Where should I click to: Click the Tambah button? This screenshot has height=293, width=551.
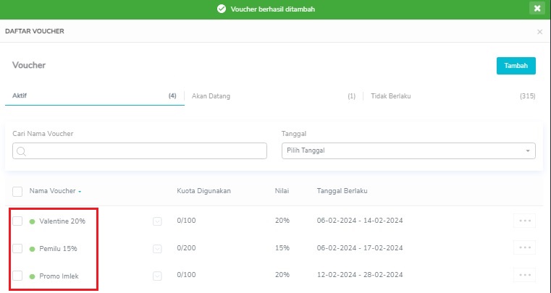point(516,66)
